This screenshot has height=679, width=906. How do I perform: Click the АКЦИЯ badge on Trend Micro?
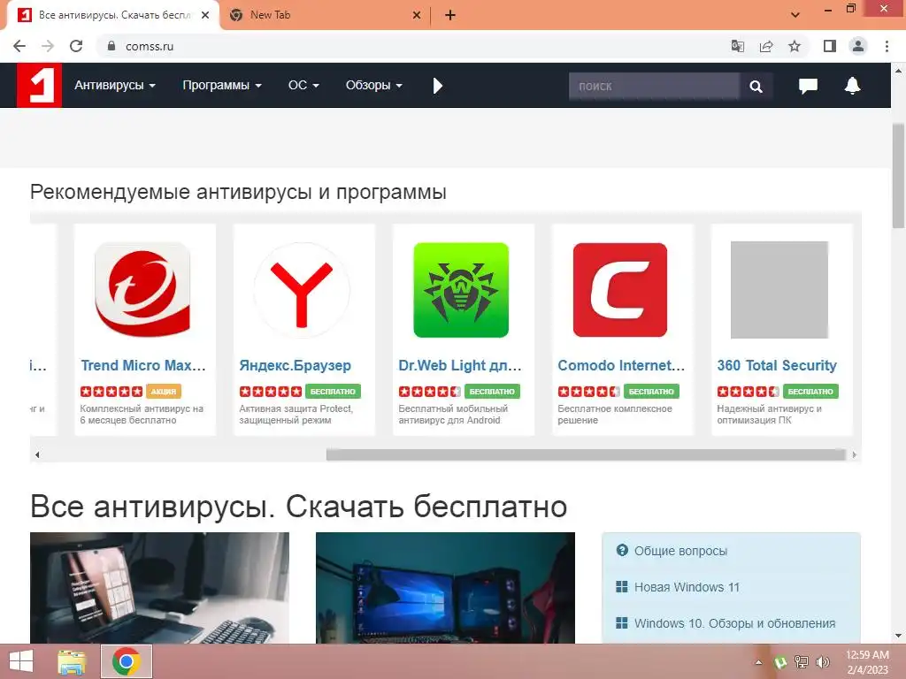[164, 392]
